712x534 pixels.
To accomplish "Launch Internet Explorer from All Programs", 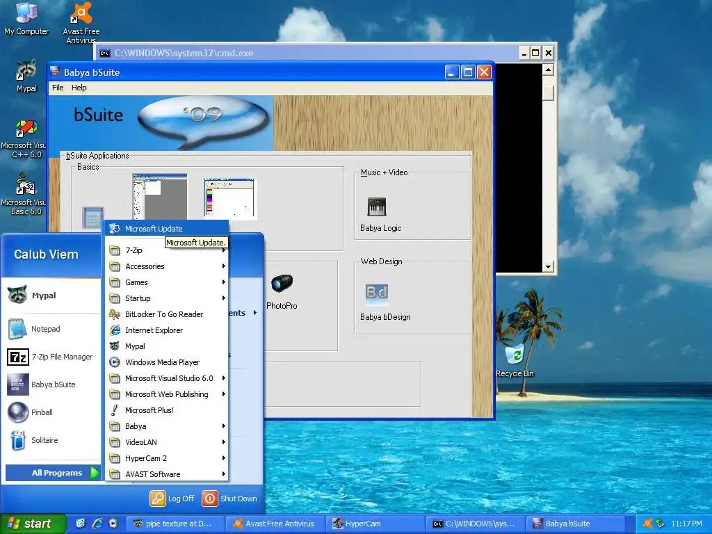I will click(x=167, y=330).
